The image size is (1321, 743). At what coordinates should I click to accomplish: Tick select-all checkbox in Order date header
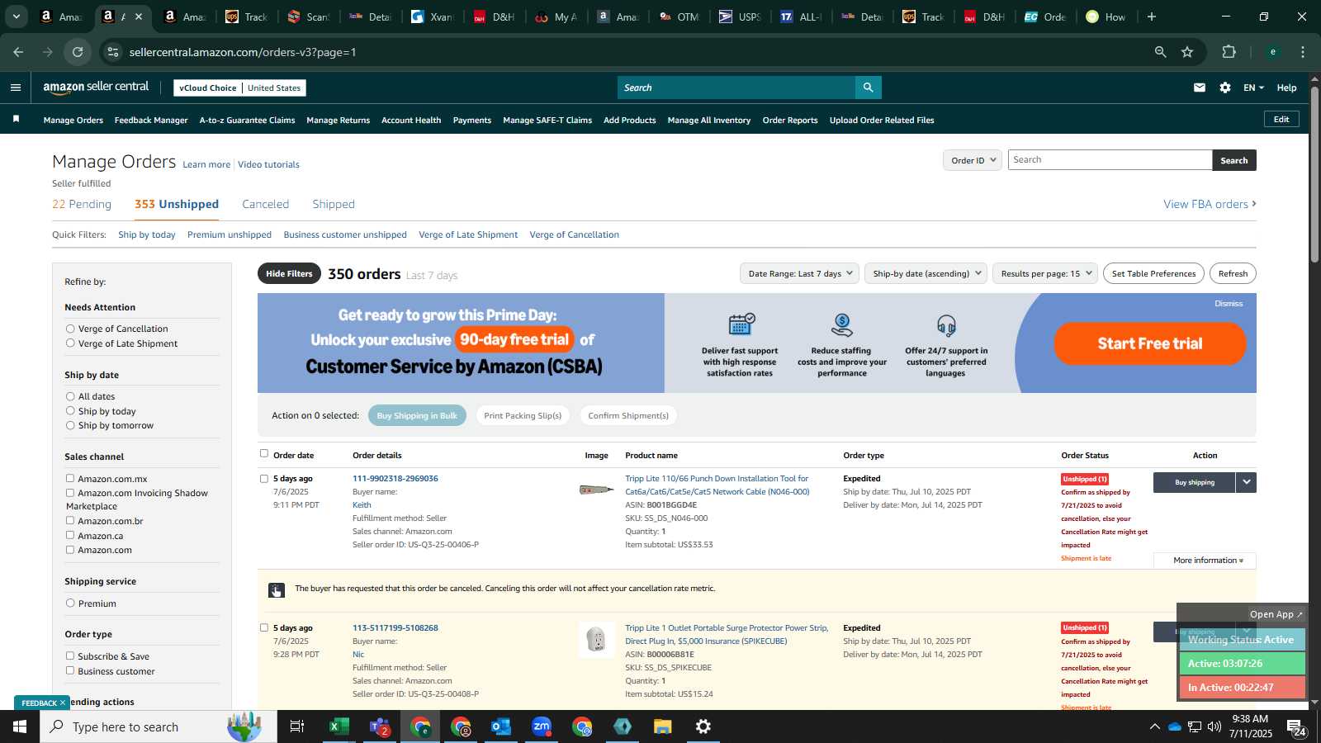coord(264,453)
